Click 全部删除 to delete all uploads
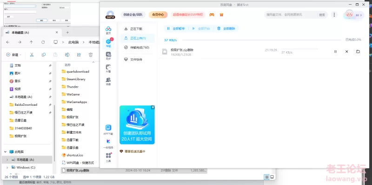This screenshot has width=372, height=185. [x=226, y=28]
